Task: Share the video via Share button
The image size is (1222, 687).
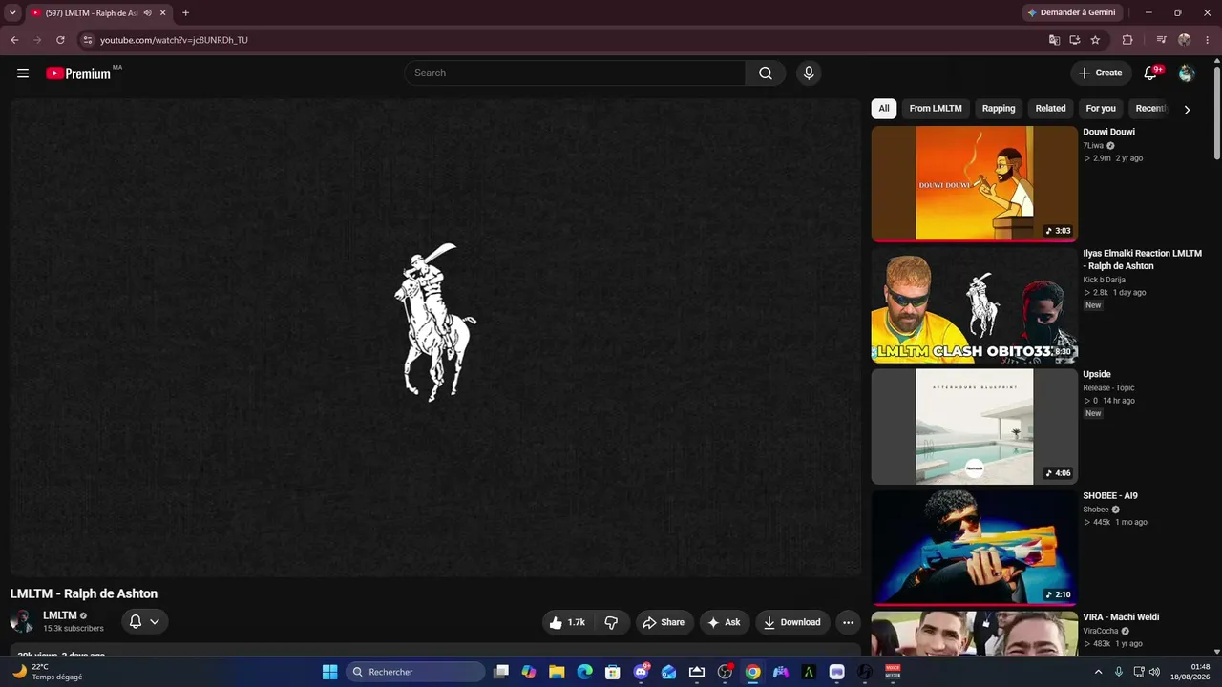Action: tap(664, 622)
